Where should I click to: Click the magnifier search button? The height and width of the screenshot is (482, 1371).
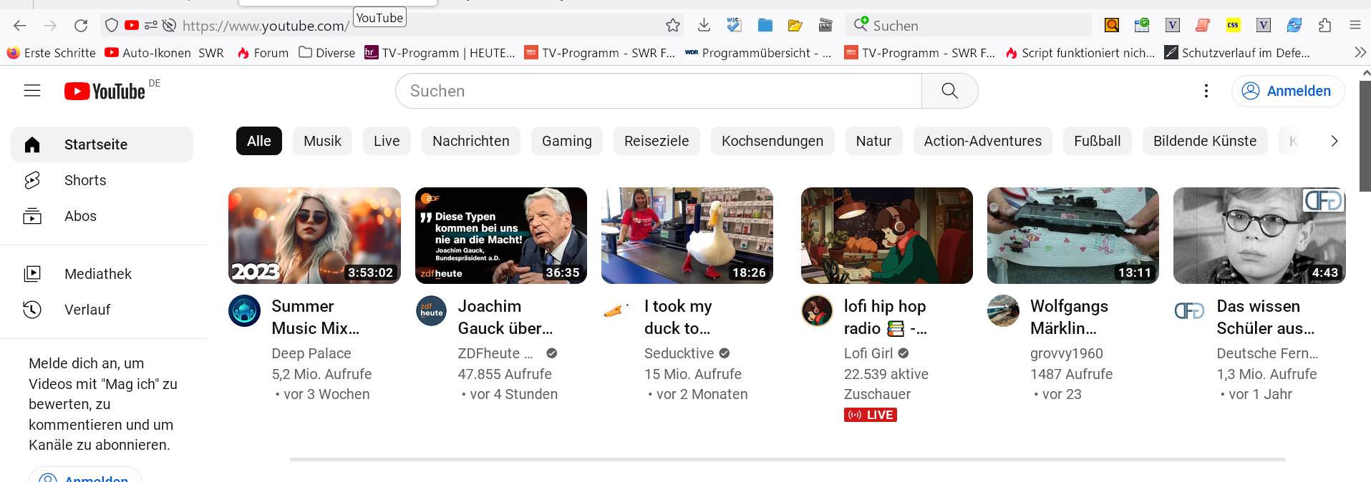coord(949,91)
